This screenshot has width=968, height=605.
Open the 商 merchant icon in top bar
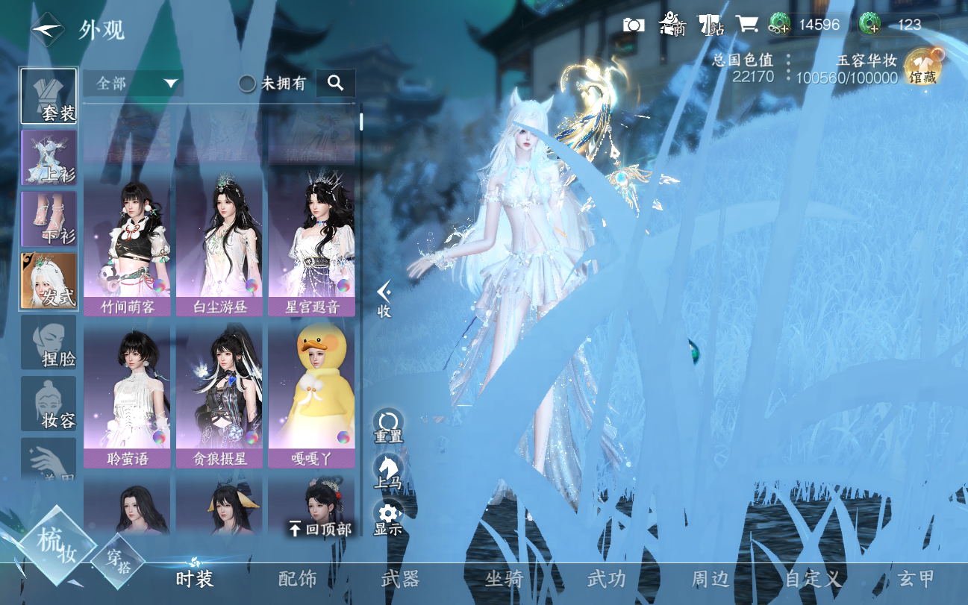pyautogui.click(x=672, y=25)
